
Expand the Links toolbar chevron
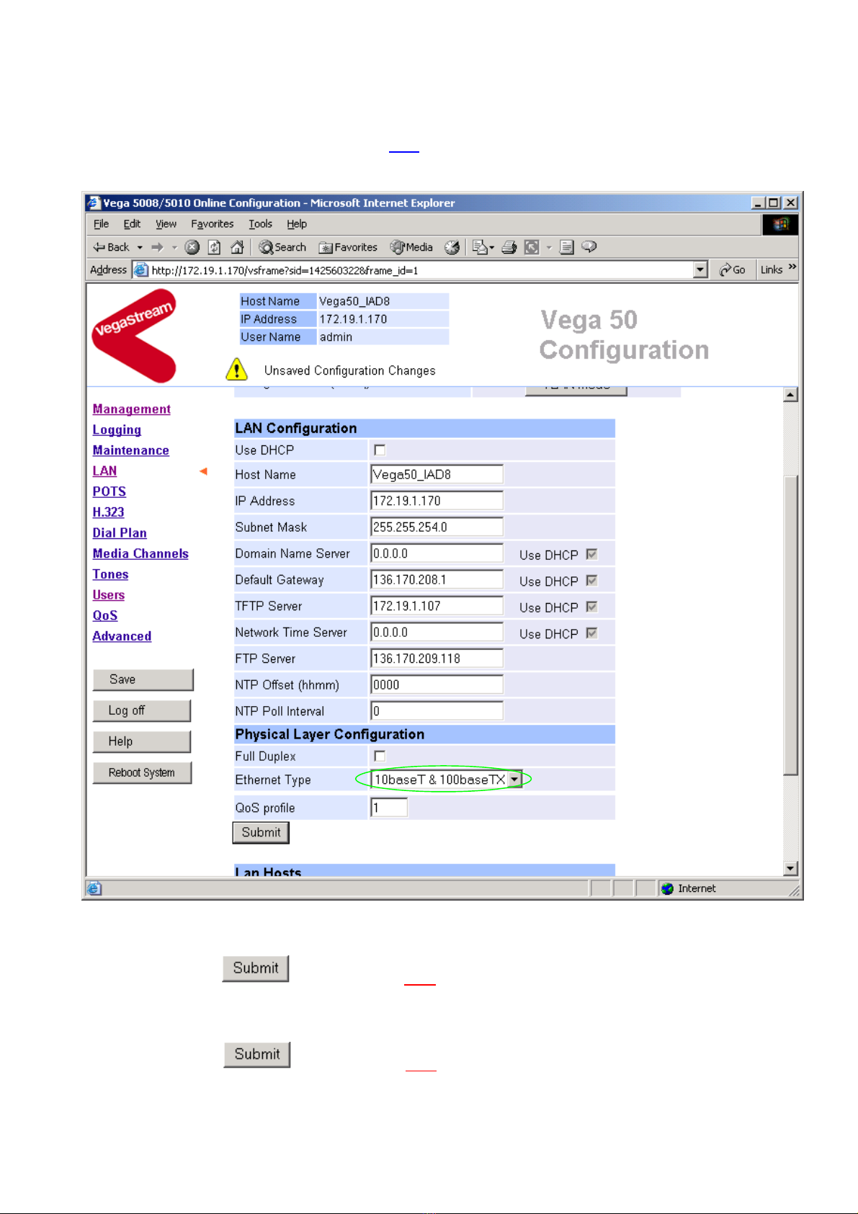click(x=792, y=267)
